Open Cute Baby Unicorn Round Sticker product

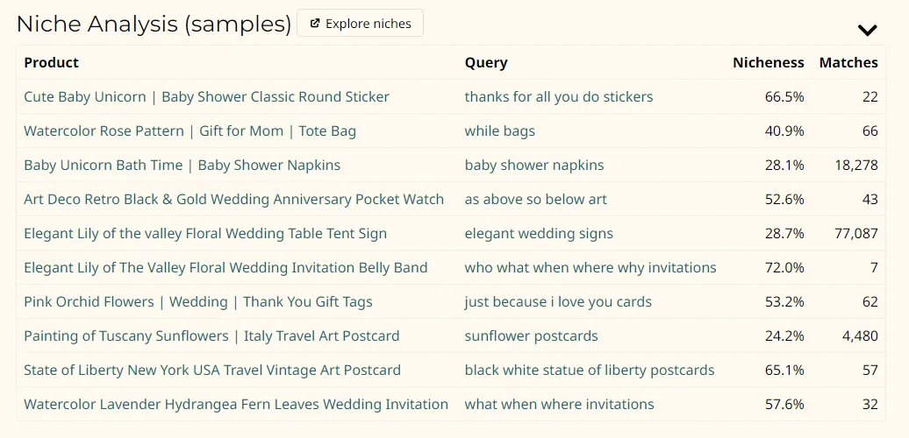[206, 96]
